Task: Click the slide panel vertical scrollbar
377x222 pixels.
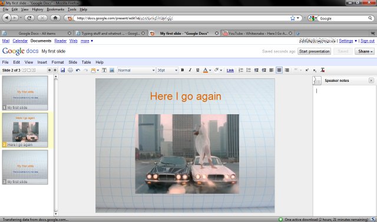Action: pos(56,145)
